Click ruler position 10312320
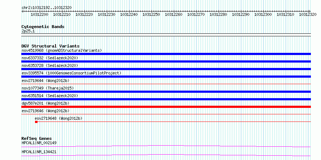This screenshot has width=321, height=160. pos(308,14)
